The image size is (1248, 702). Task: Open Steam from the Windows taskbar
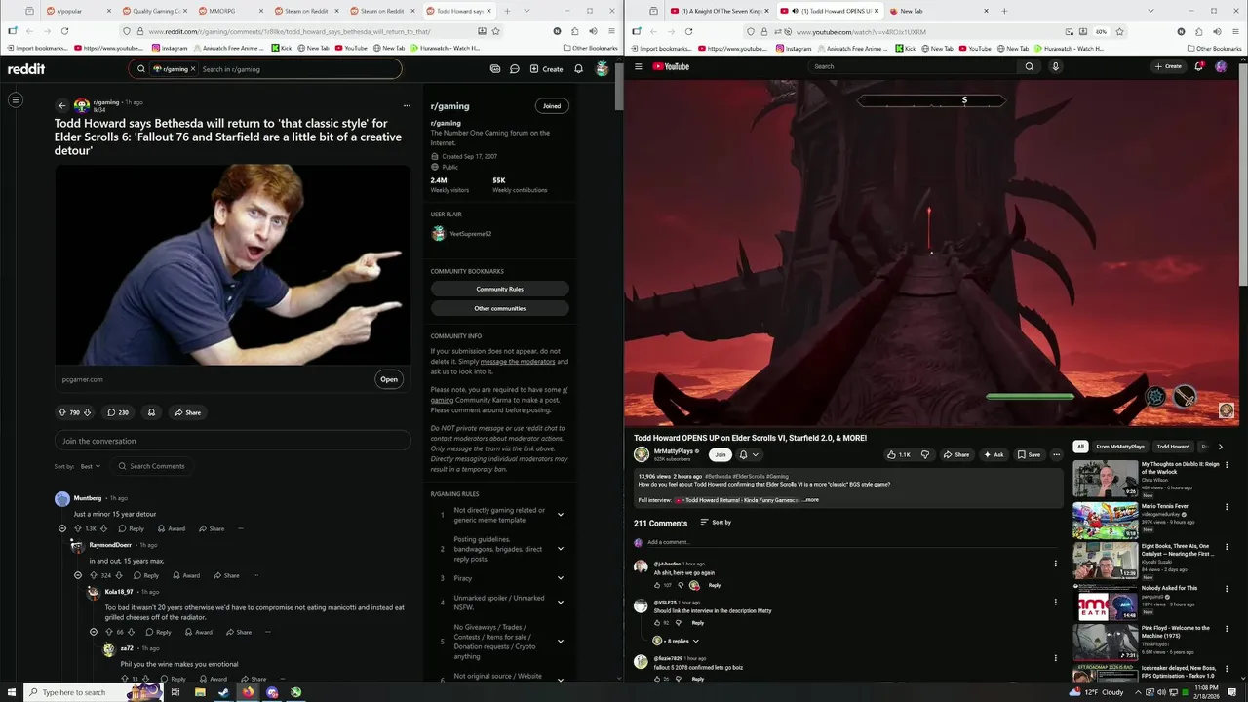223,692
